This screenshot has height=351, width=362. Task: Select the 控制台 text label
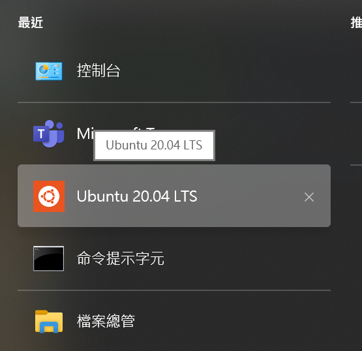tap(98, 70)
